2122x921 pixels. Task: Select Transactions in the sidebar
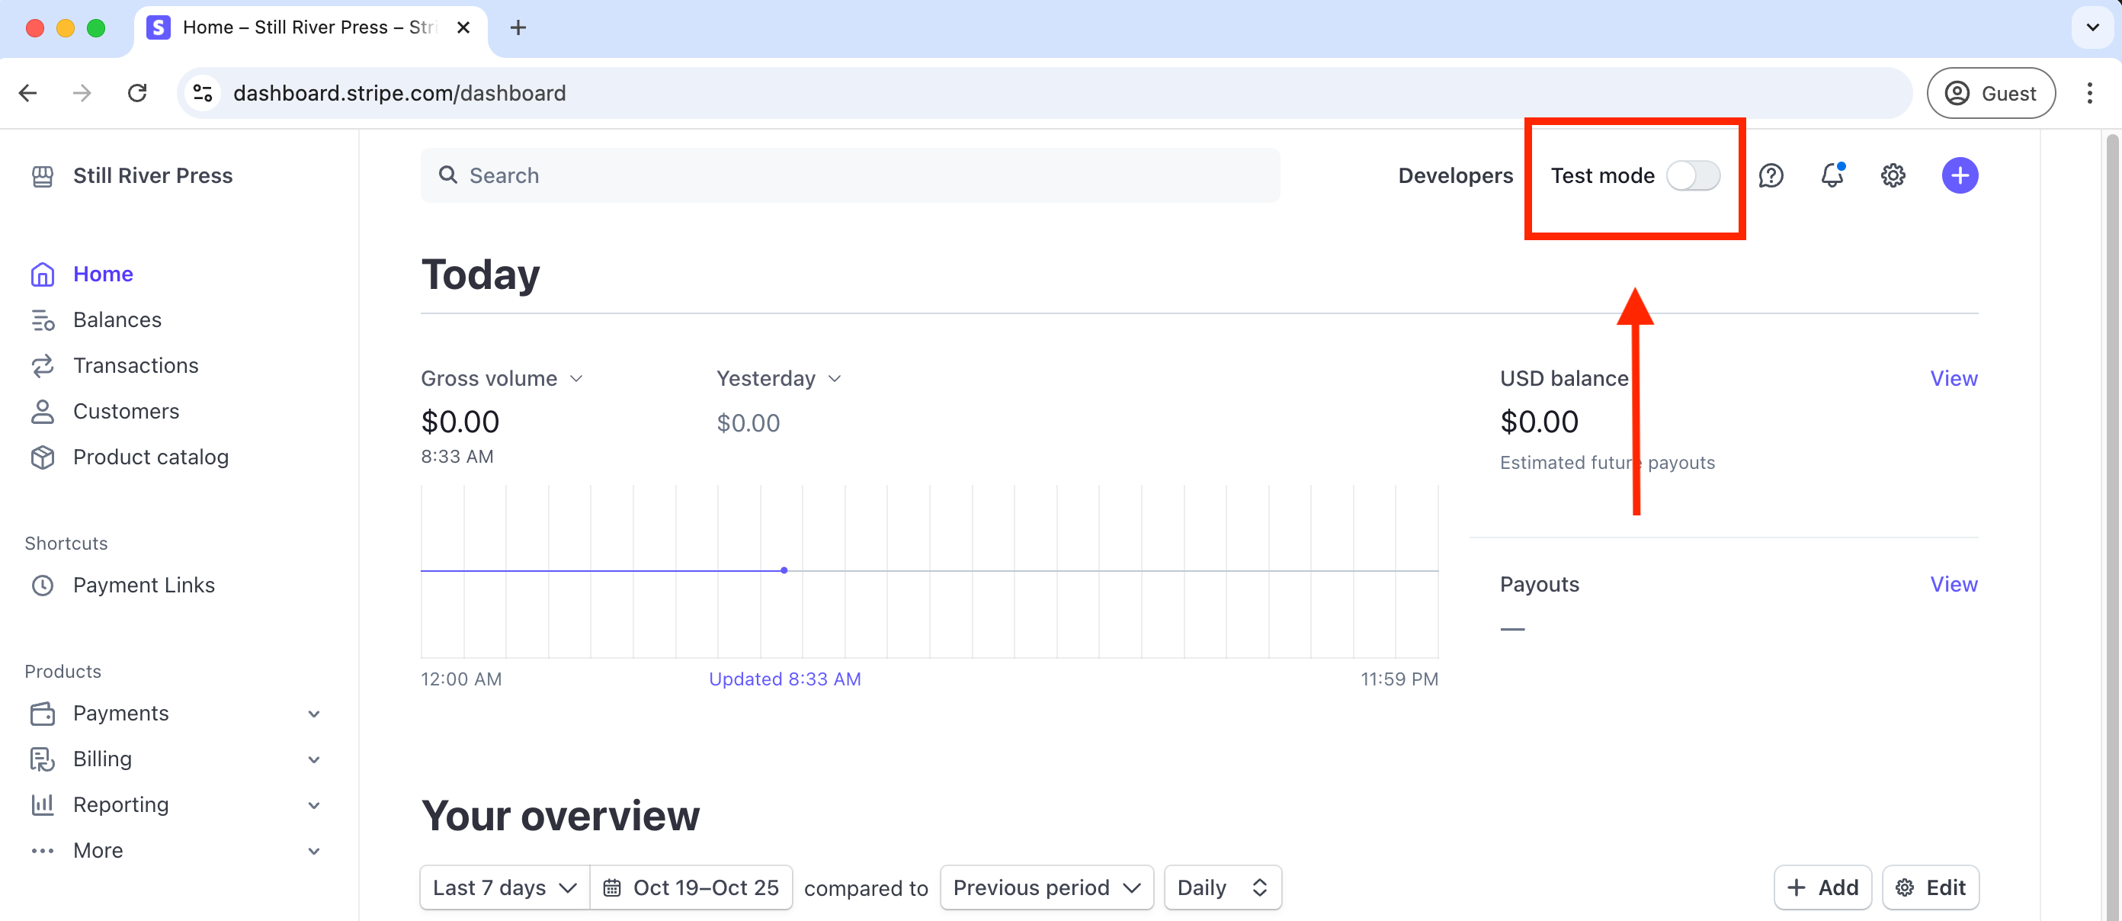pos(136,366)
